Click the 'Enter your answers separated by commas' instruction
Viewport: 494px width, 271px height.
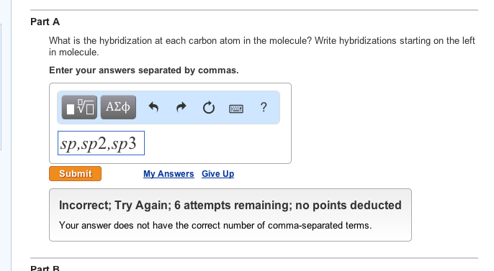tap(144, 70)
